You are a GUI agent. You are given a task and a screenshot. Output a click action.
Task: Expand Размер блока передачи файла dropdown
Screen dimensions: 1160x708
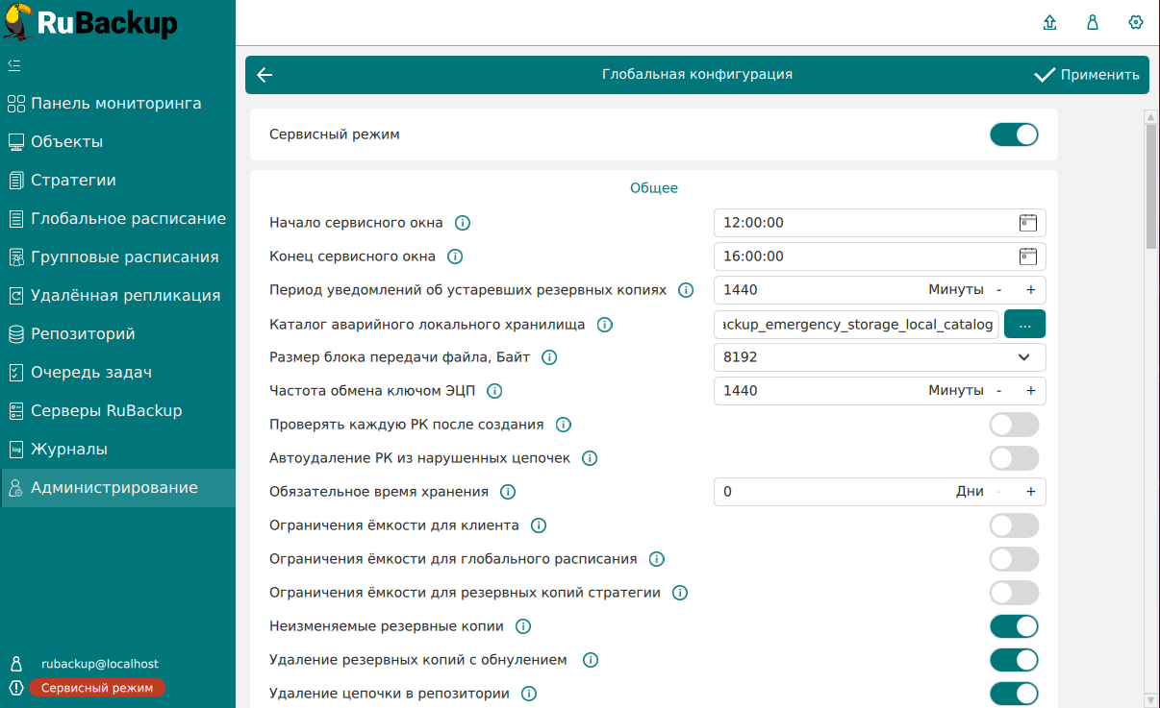tap(1022, 357)
